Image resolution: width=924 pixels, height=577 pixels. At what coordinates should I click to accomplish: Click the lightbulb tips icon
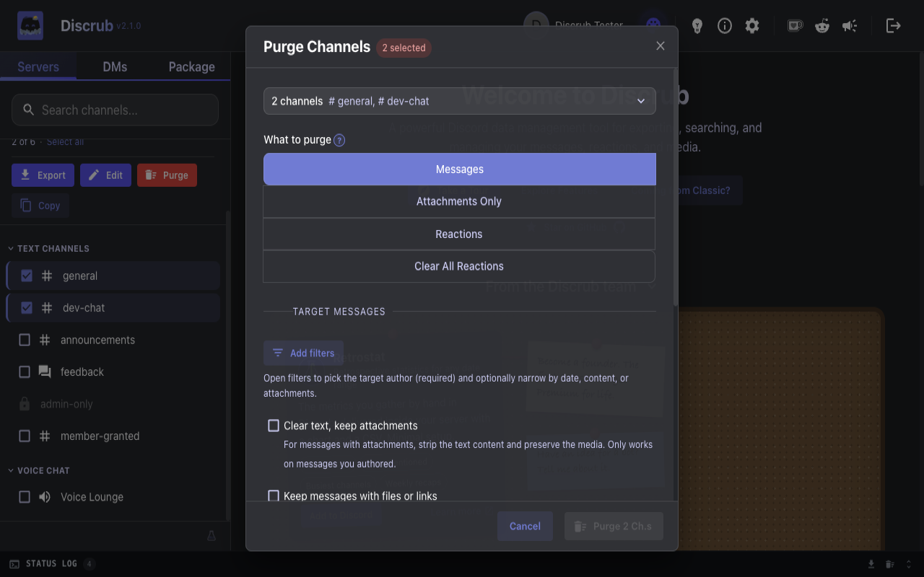[697, 26]
